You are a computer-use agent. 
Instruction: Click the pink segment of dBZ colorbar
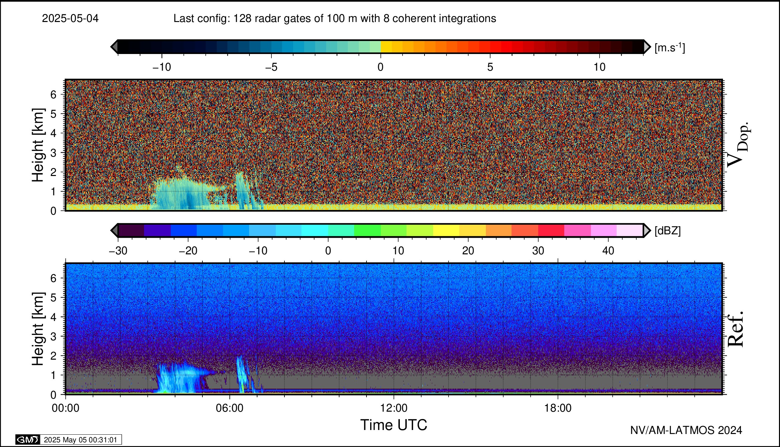(x=577, y=230)
